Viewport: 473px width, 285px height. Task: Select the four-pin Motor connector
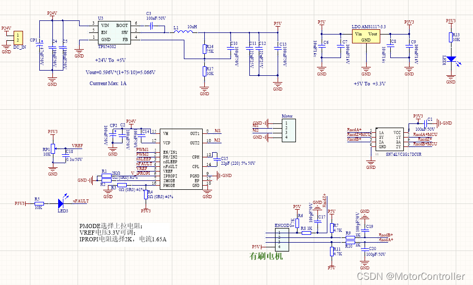tap(289, 130)
